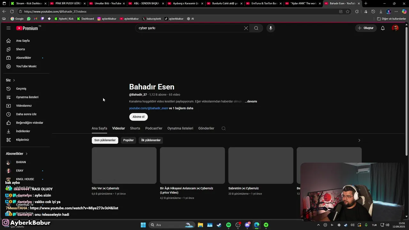
Task: Open the YouTube guide hamburger menu
Action: pos(9,28)
